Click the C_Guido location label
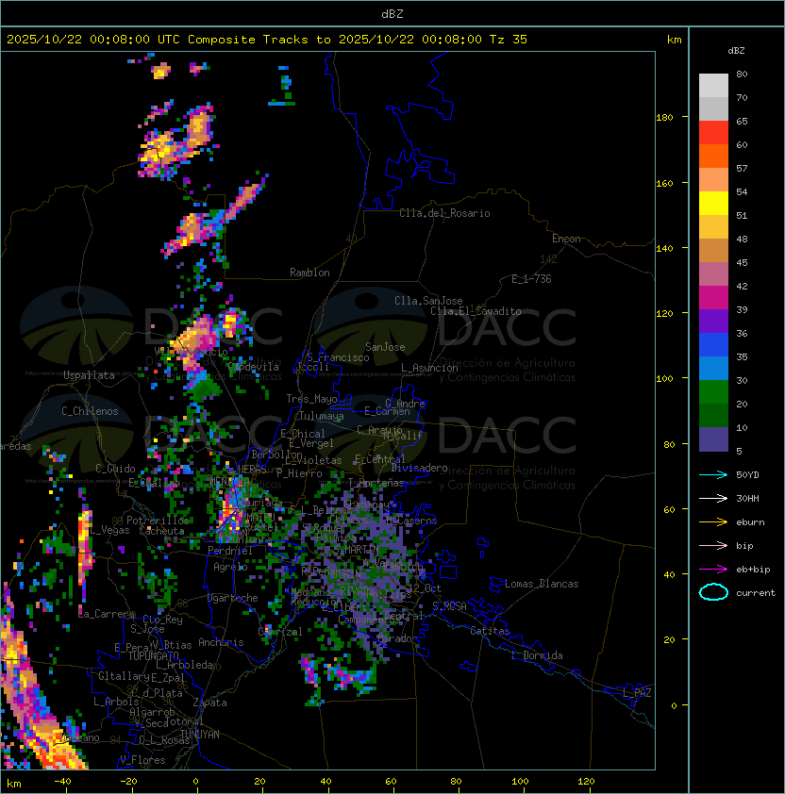 (115, 469)
